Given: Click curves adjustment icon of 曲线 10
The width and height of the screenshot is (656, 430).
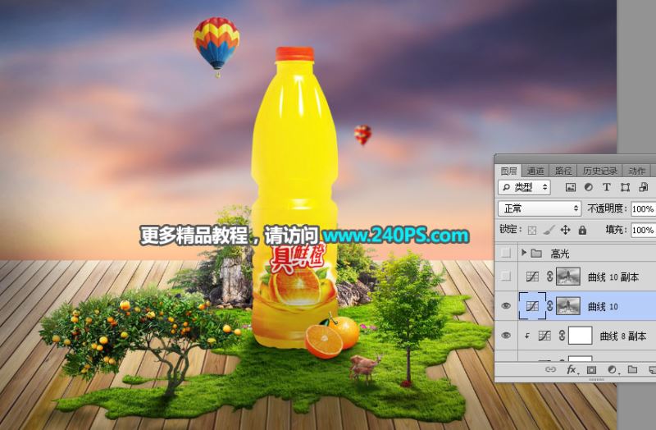Looking at the screenshot, I should coord(532,306).
